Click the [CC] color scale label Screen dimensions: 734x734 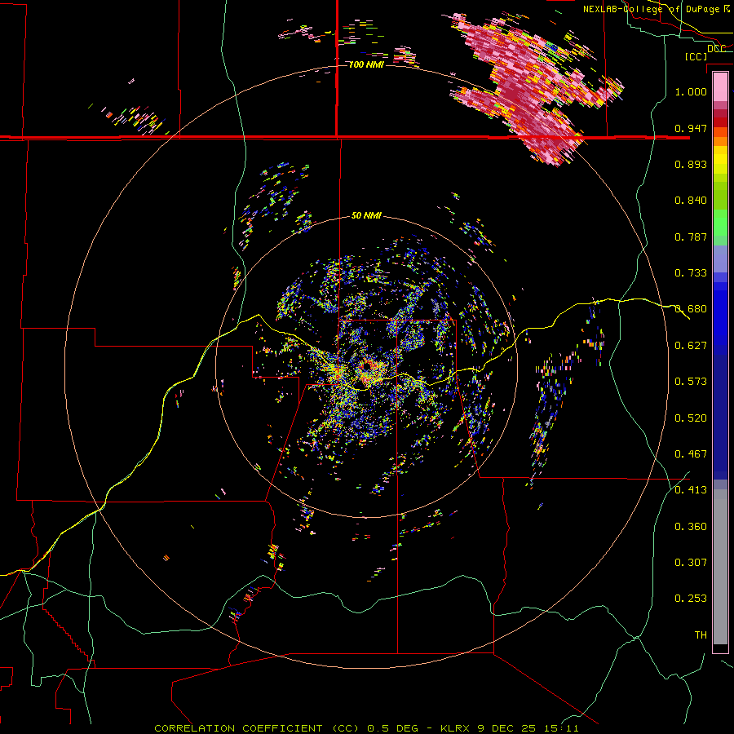tap(696, 56)
